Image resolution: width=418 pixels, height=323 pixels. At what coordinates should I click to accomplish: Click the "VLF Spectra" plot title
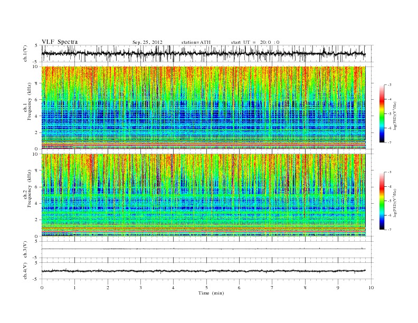tap(60, 42)
